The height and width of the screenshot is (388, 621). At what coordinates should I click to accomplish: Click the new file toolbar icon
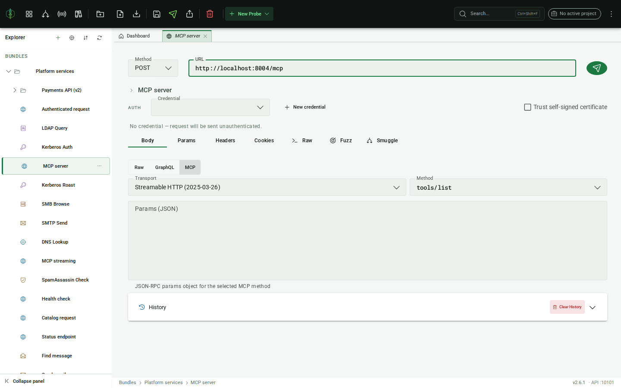tap(120, 14)
